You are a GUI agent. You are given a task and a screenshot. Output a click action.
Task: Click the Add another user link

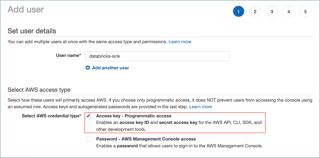point(110,68)
